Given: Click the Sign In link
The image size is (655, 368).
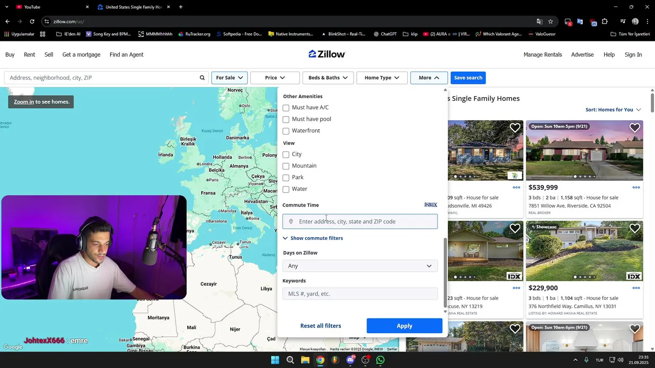Looking at the screenshot, I should pos(633,55).
